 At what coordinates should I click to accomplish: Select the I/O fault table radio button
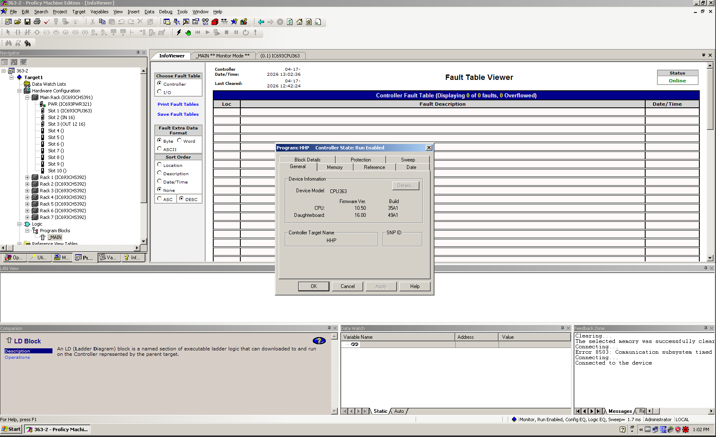[x=160, y=92]
